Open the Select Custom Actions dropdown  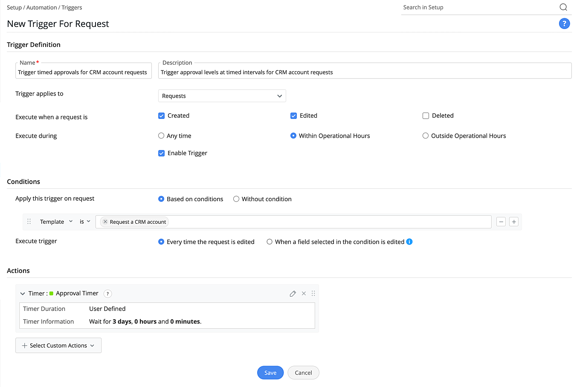pos(58,346)
